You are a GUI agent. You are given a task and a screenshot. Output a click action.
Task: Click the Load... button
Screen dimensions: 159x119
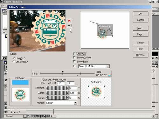coord(141,28)
